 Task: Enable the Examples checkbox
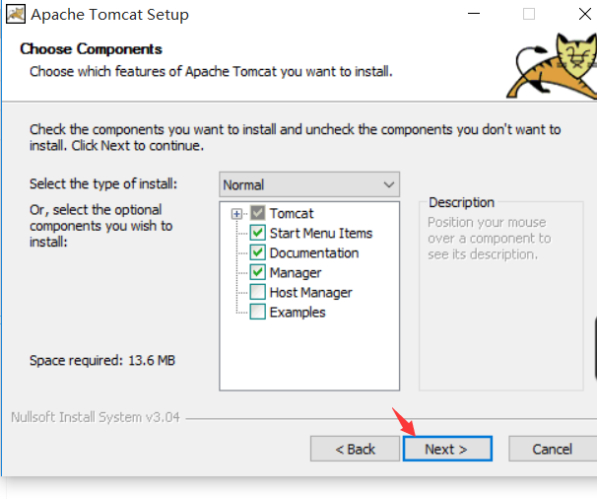coord(258,313)
